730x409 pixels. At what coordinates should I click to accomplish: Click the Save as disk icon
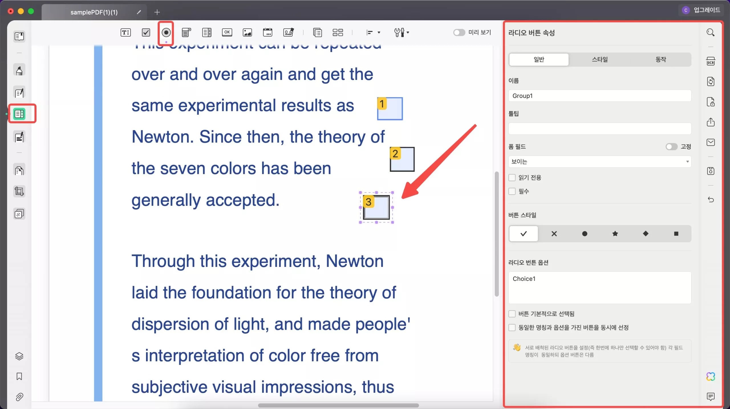[x=711, y=171]
